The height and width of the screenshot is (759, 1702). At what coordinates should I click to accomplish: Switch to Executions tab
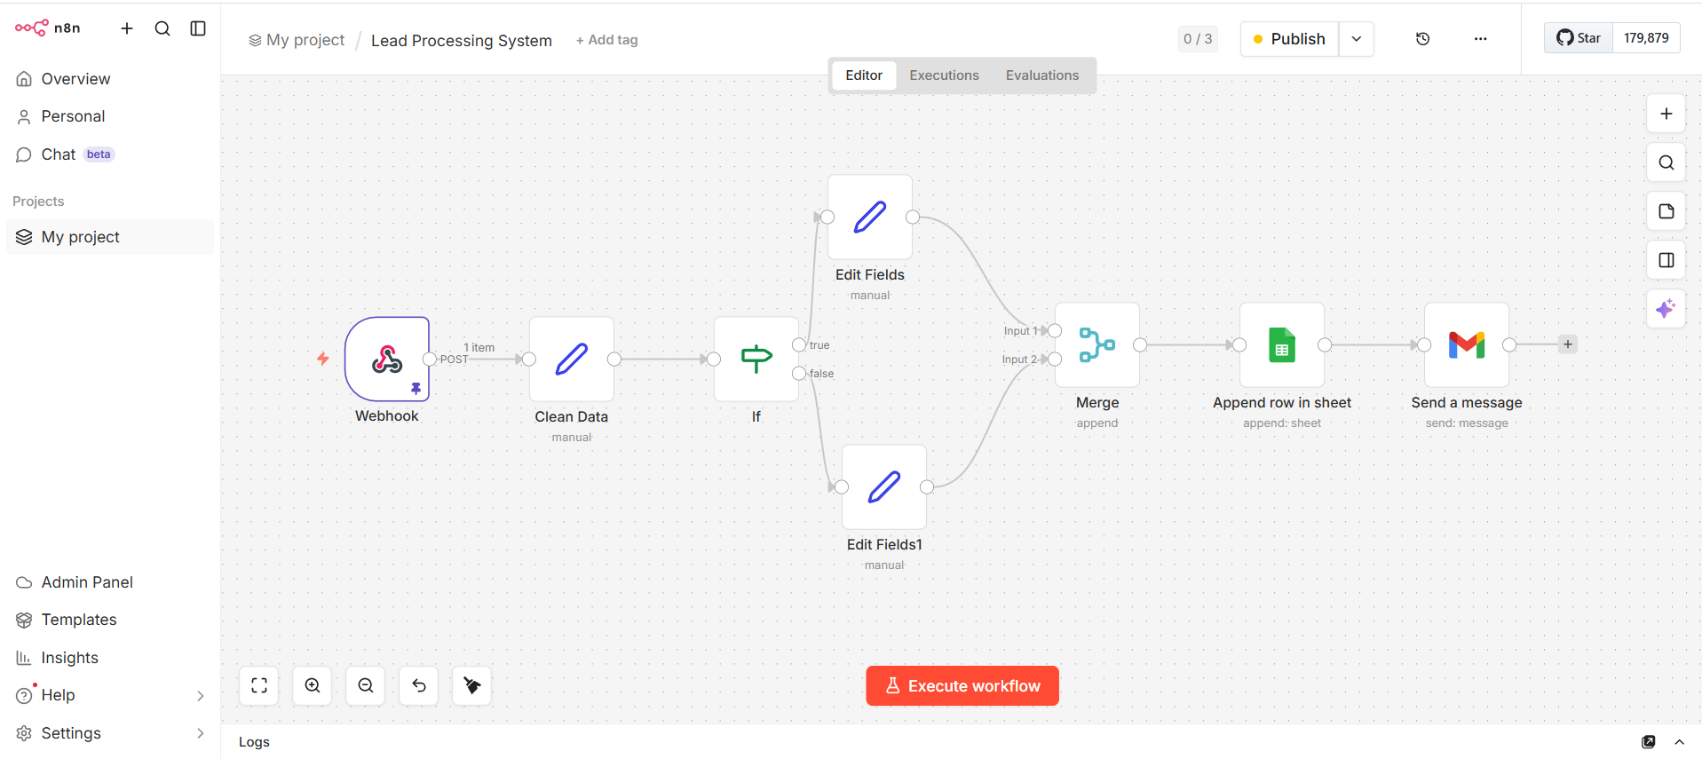point(944,75)
